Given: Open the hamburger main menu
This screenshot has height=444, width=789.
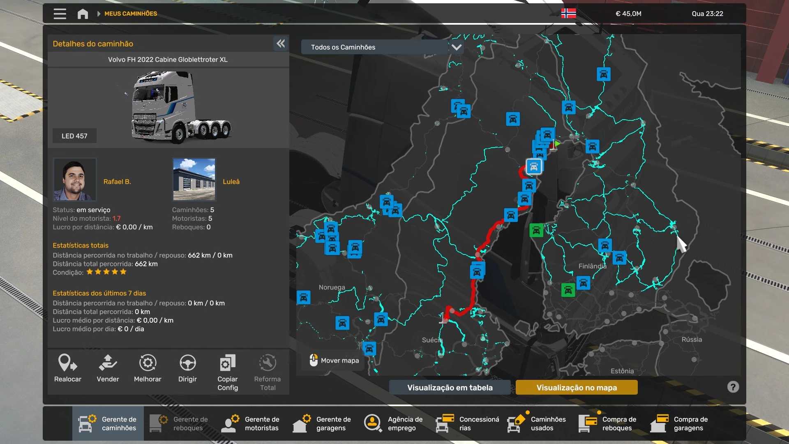Looking at the screenshot, I should point(60,14).
